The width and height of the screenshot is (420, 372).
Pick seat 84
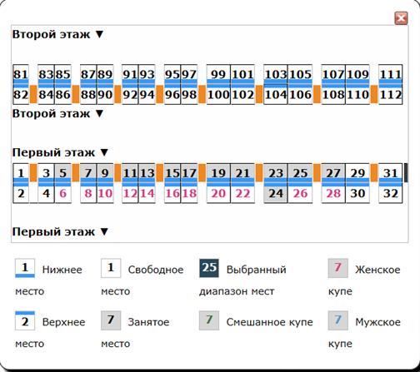(46, 95)
